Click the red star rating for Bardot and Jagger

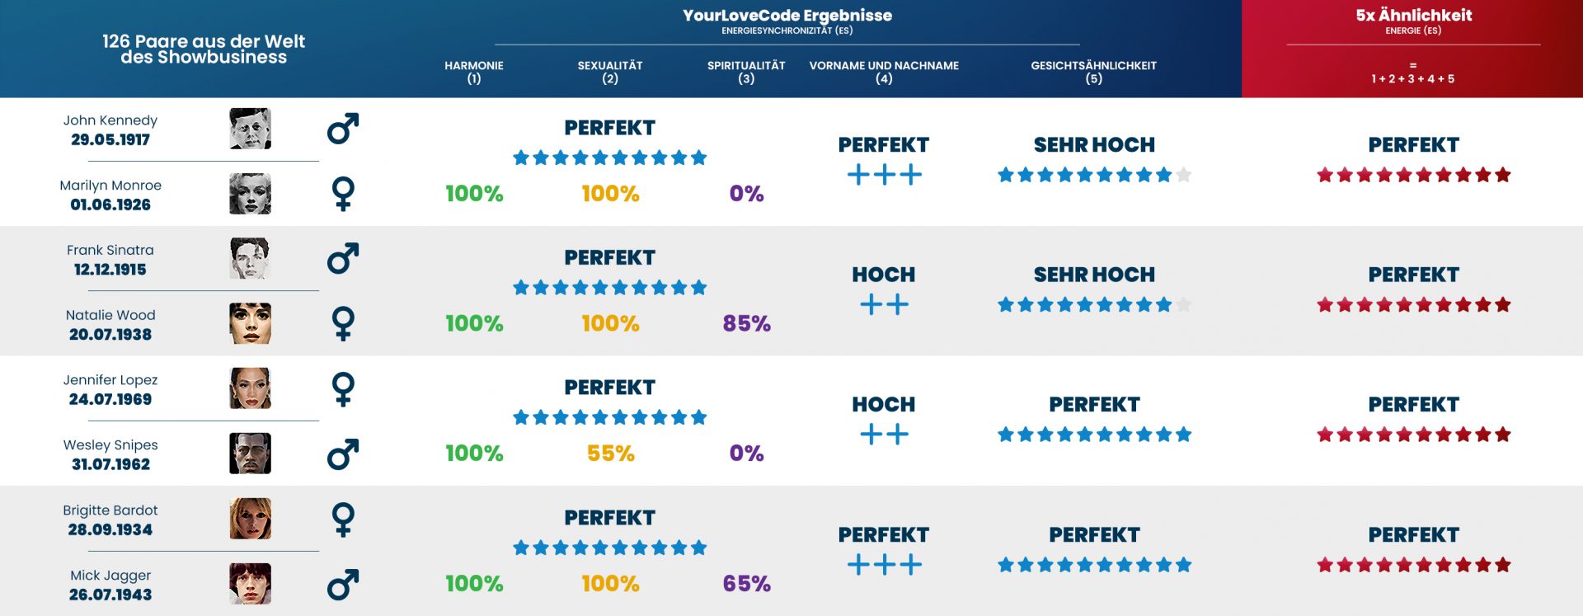(x=1413, y=565)
